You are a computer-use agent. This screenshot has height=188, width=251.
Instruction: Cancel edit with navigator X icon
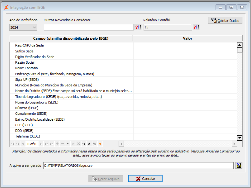79,144
